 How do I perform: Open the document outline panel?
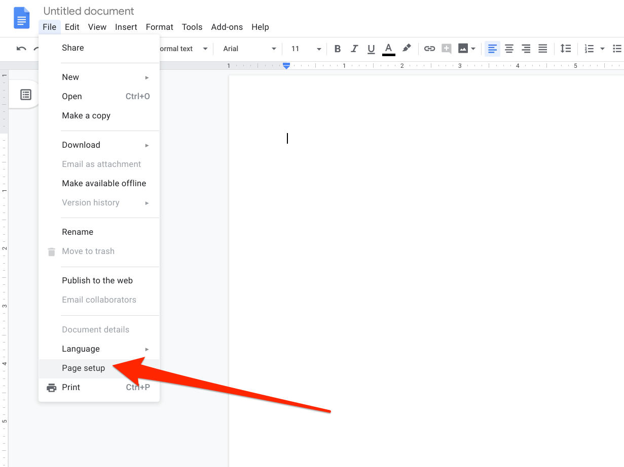pos(24,94)
